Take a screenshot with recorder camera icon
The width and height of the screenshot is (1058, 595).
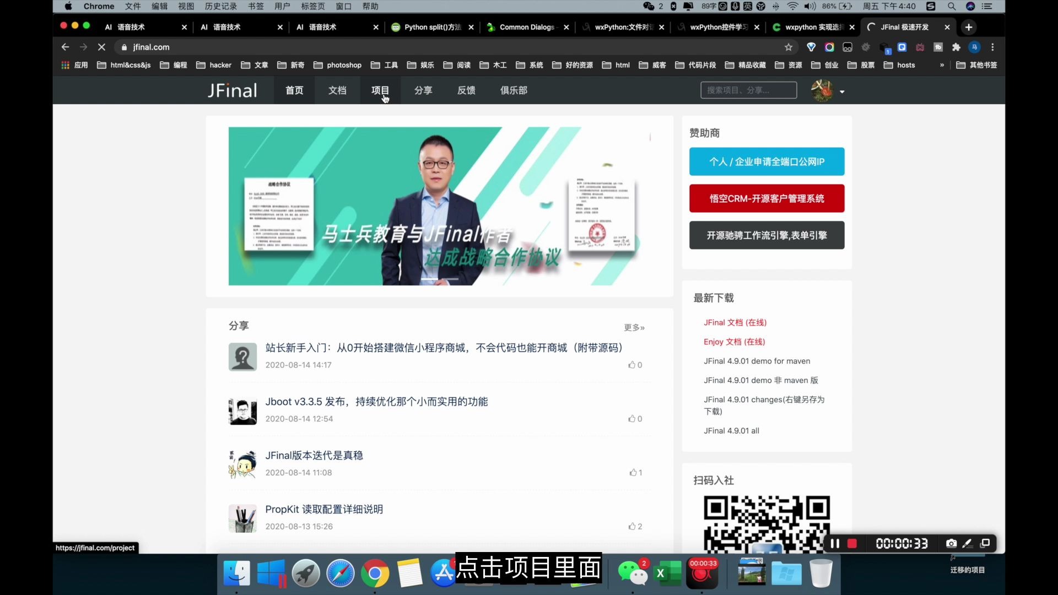[951, 544]
